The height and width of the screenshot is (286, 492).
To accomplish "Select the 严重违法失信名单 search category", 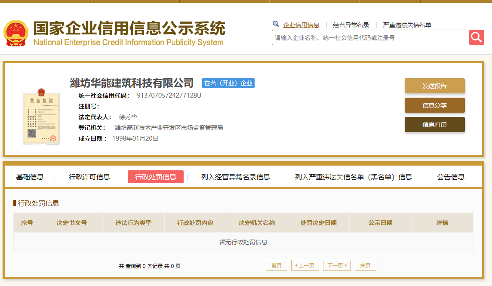I will [407, 25].
